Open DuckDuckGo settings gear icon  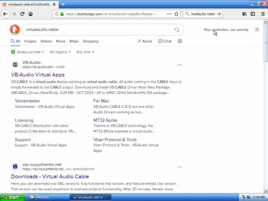[180, 41]
